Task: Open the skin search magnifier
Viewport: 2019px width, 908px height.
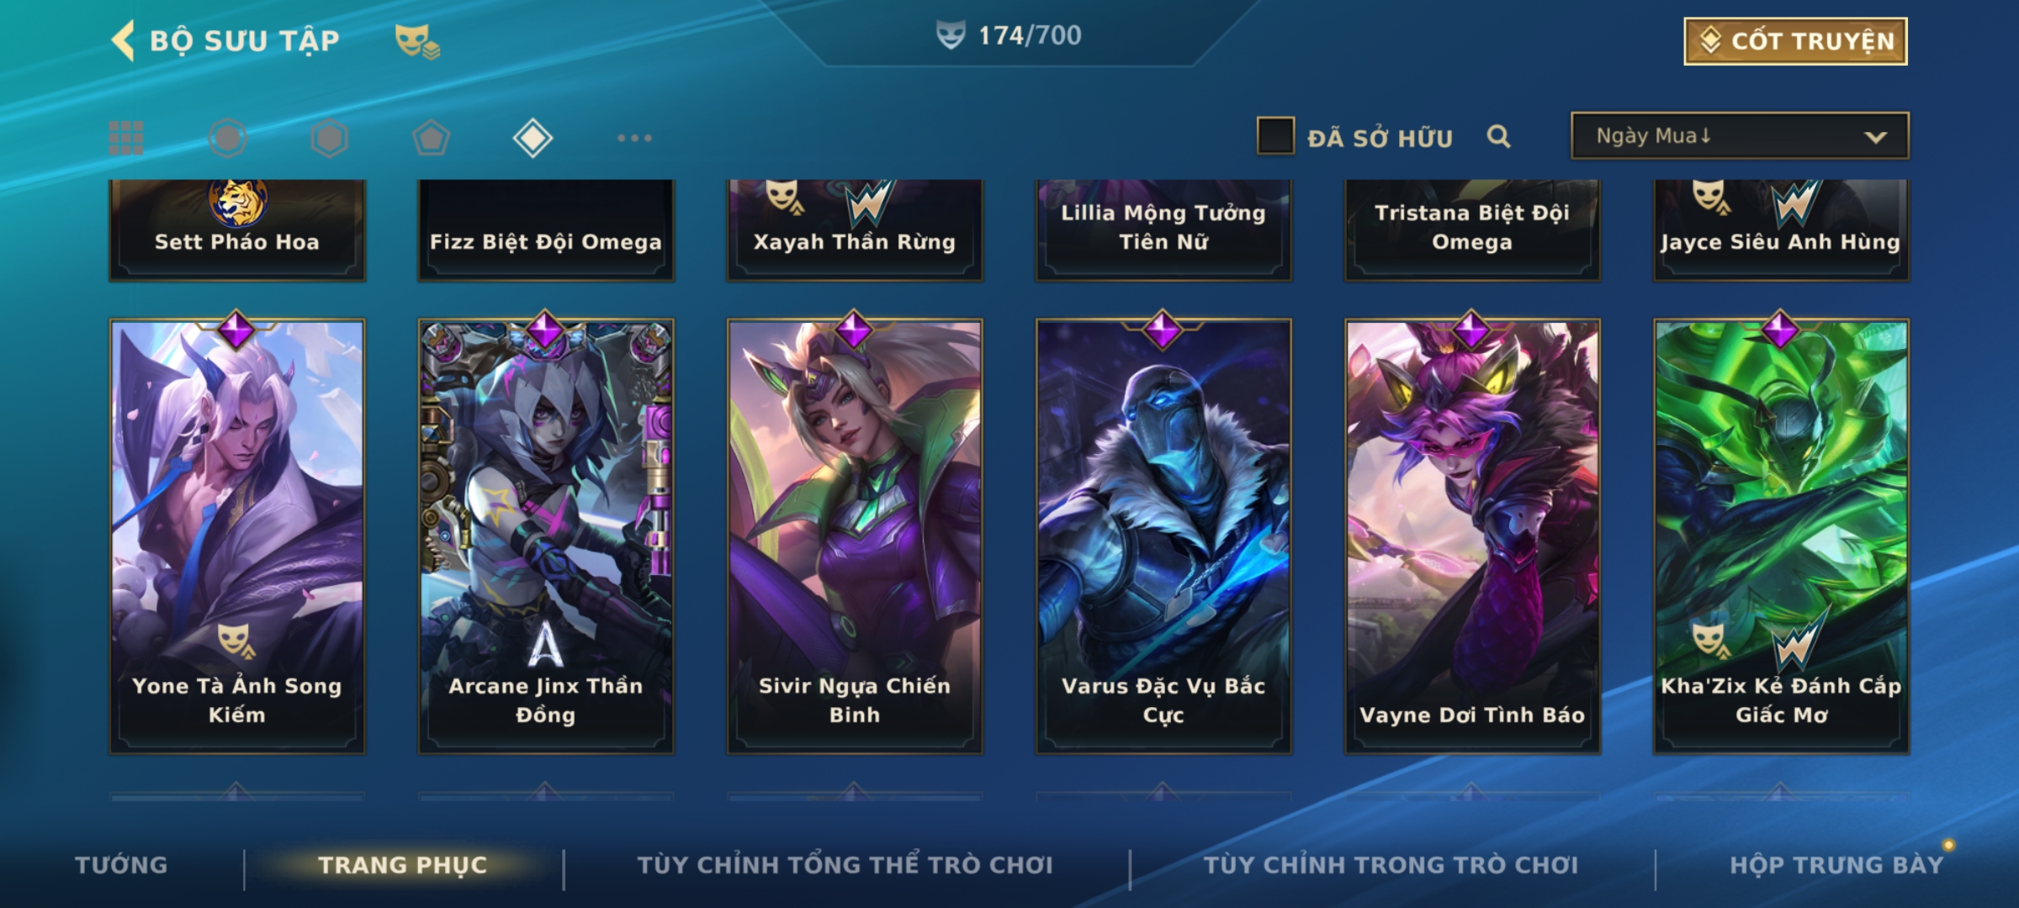Action: [x=1498, y=136]
